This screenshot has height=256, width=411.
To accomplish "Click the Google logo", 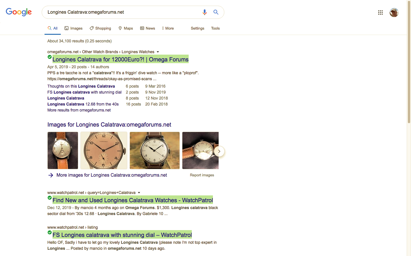I will coord(19,12).
